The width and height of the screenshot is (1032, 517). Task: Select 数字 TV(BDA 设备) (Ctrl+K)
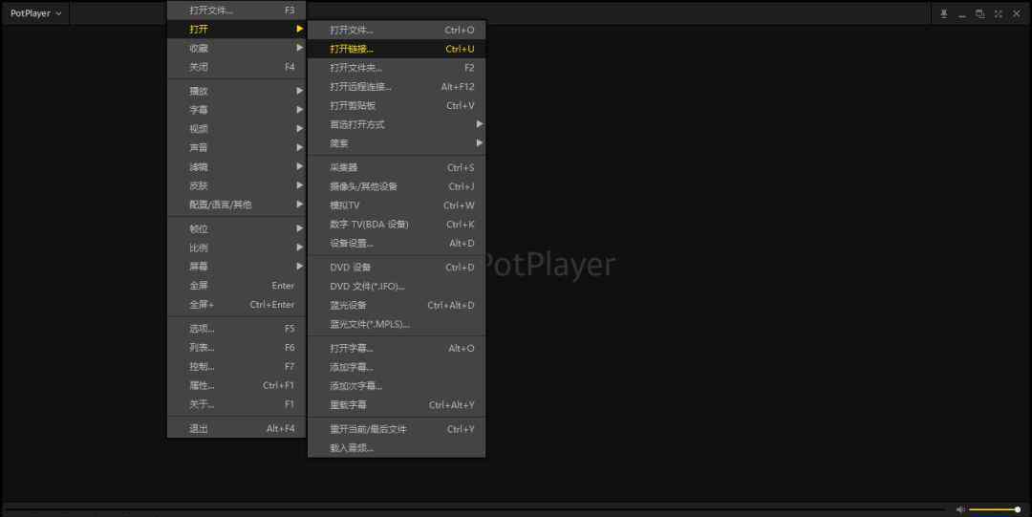pos(397,224)
